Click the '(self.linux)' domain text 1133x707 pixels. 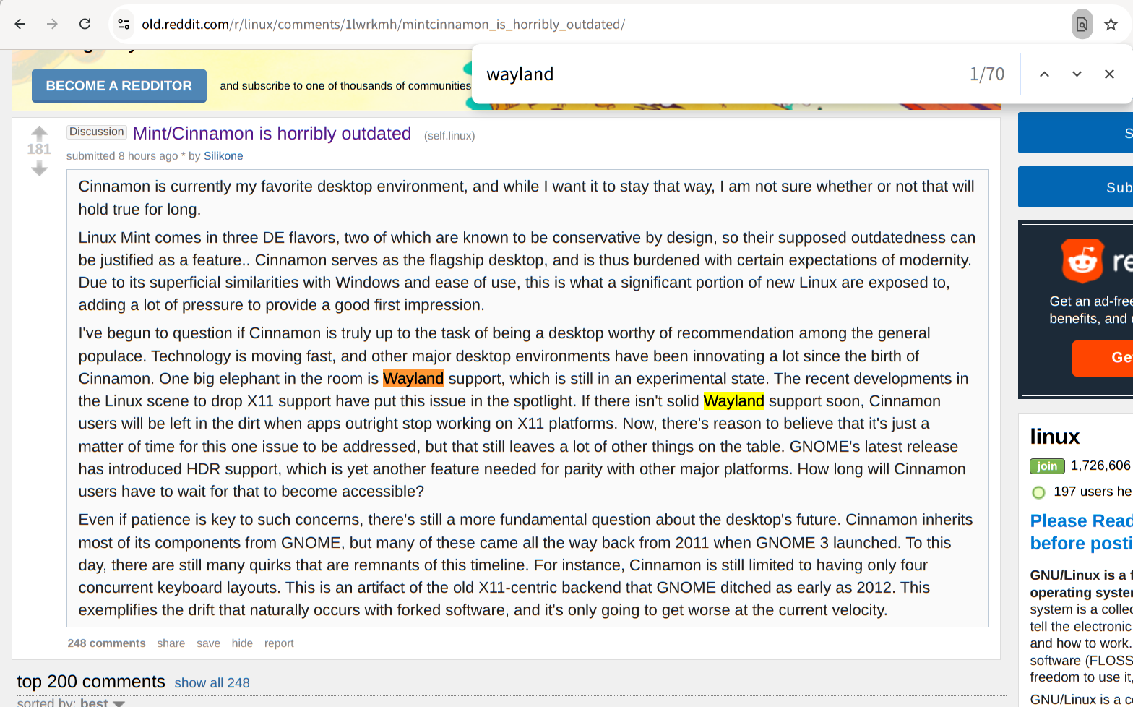449,135
